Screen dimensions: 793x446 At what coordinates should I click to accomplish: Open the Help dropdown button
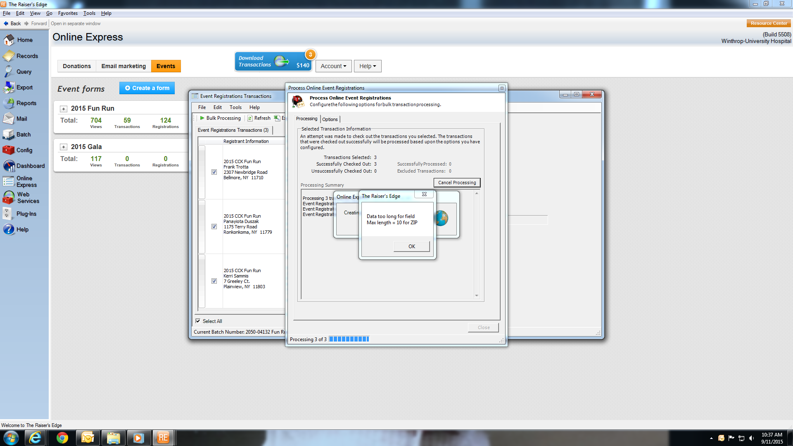tap(368, 66)
